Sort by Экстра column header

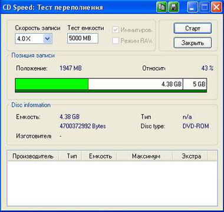(191, 156)
